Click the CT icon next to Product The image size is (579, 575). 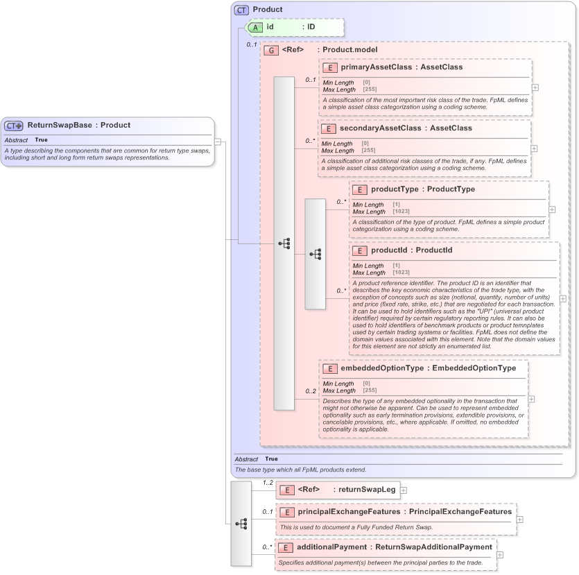[241, 10]
